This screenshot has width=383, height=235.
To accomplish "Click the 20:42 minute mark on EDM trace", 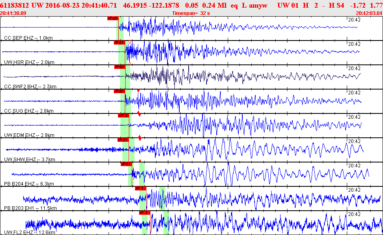I will 354,117.
